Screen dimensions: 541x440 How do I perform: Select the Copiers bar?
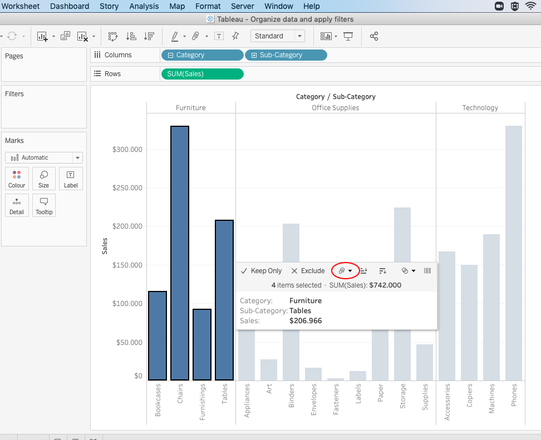pyautogui.click(x=469, y=323)
